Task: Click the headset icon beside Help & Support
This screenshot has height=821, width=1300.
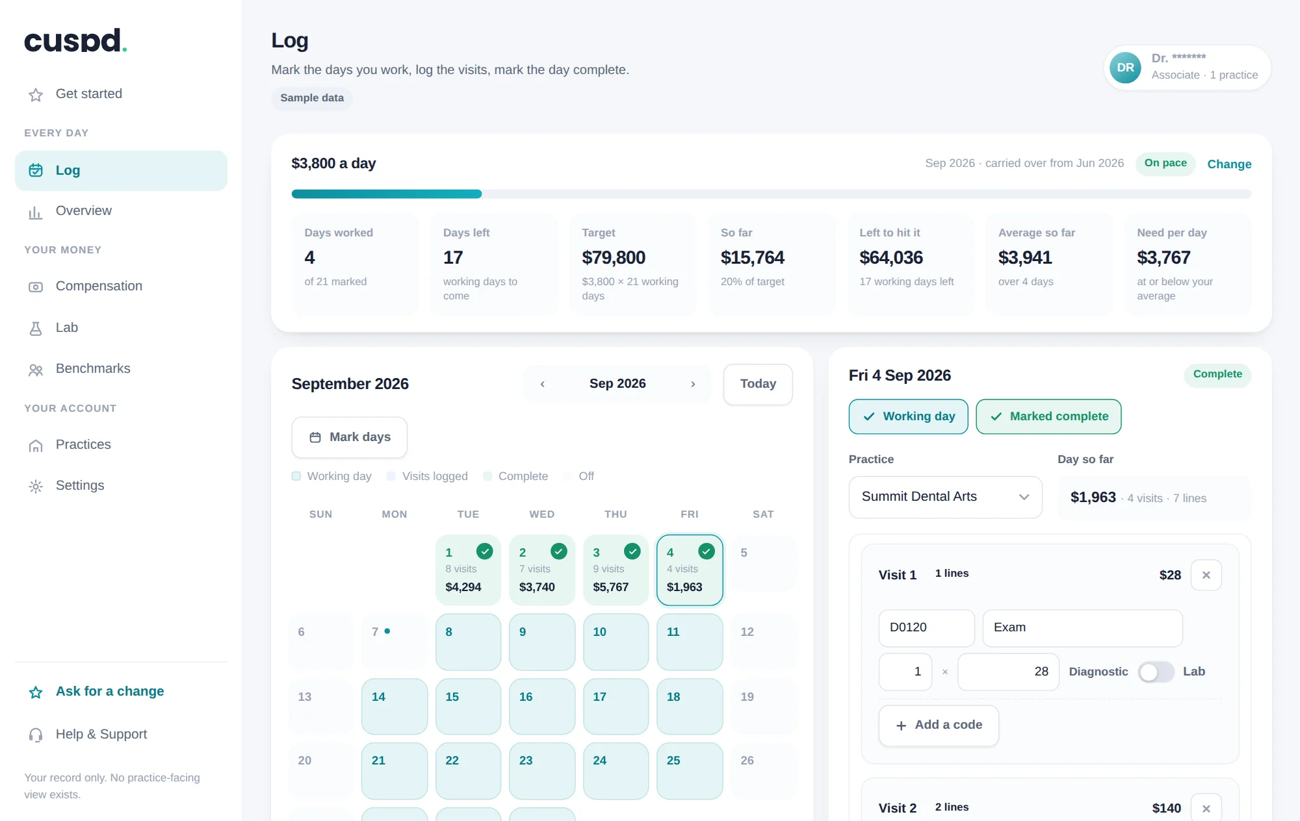Action: (x=36, y=735)
